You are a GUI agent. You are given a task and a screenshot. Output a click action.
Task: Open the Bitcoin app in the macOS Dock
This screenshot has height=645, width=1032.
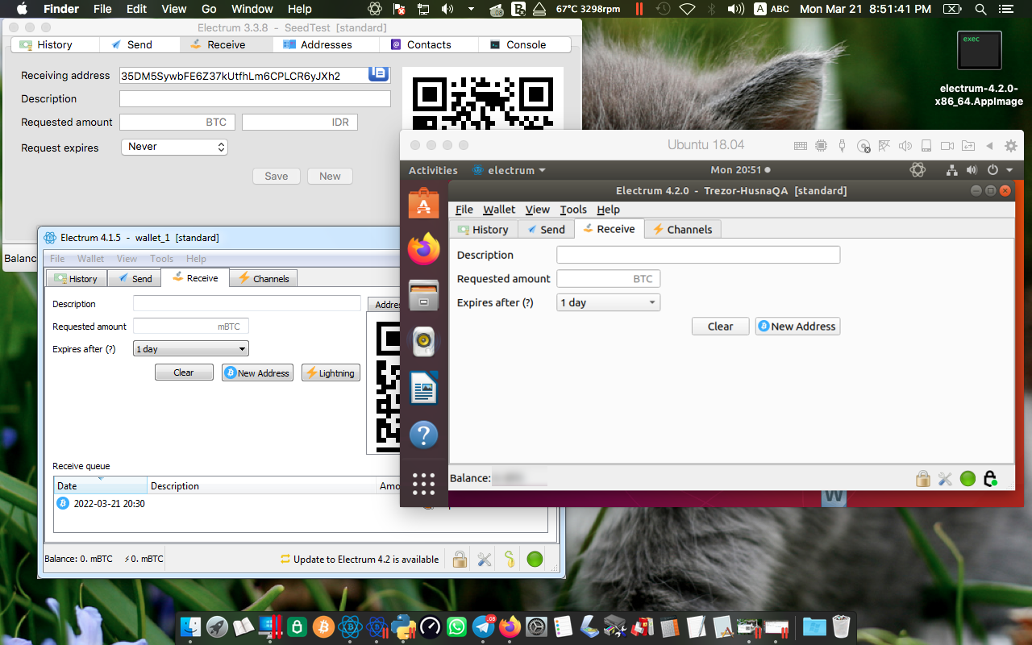pyautogui.click(x=323, y=626)
